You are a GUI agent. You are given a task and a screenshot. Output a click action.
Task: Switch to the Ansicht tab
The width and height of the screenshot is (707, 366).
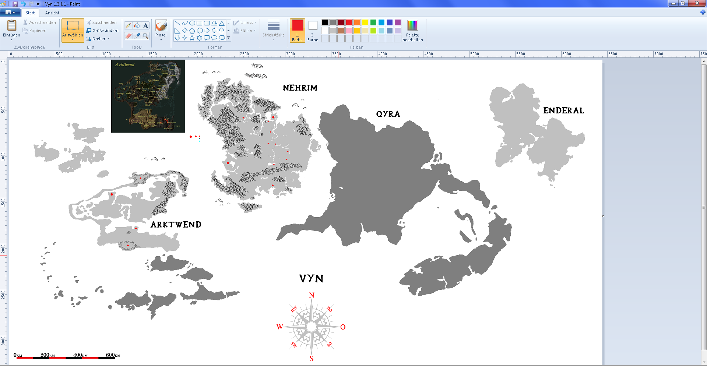click(52, 13)
